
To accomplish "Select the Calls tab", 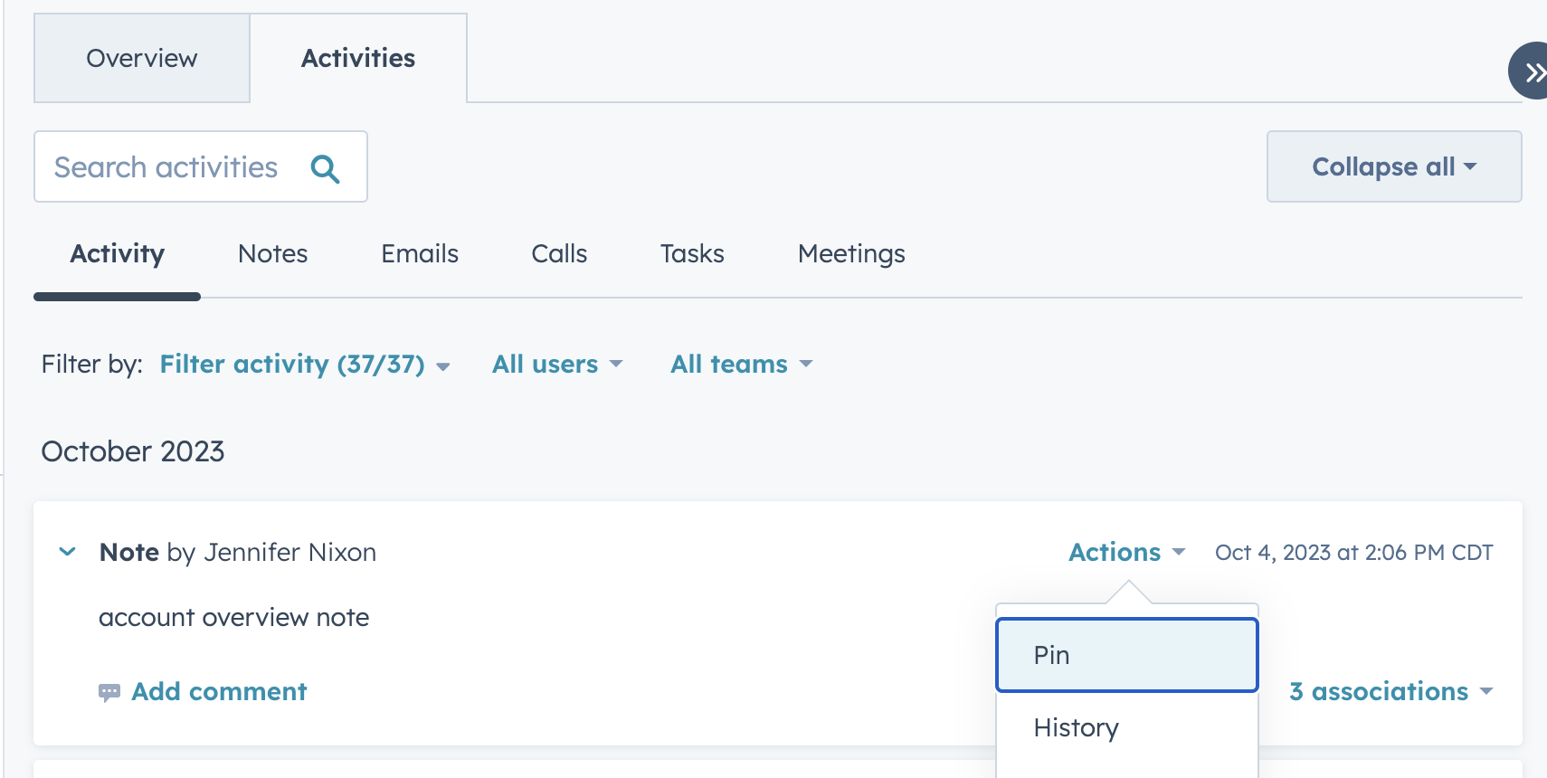I will (559, 254).
